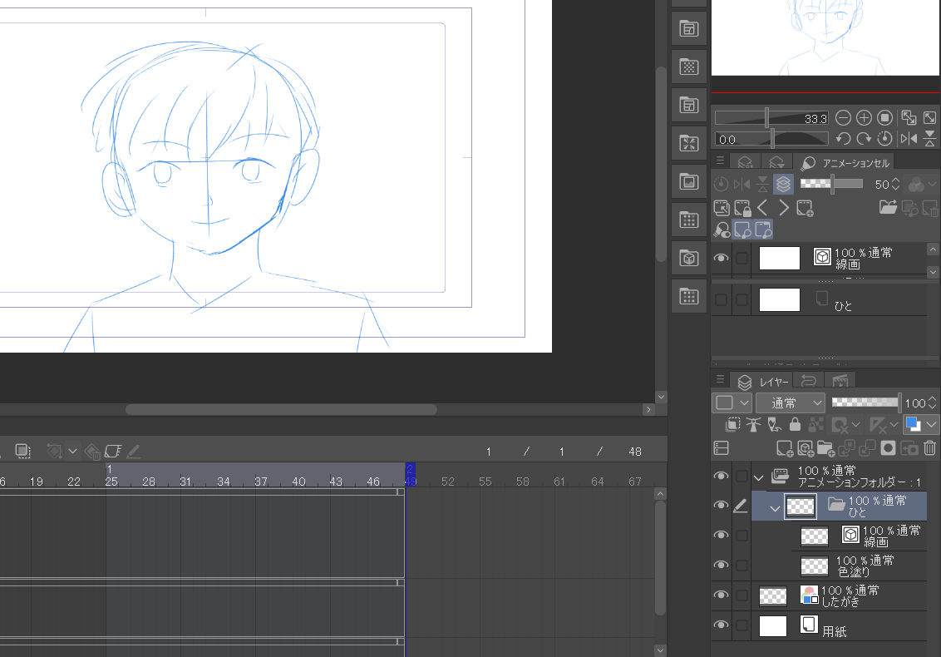Flip canvas horizontally in Navigator
This screenshot has width=941, height=657.
909,139
